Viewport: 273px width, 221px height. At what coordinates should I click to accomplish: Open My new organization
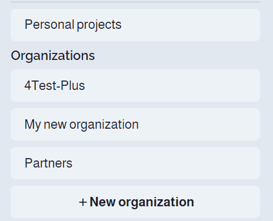click(135, 124)
